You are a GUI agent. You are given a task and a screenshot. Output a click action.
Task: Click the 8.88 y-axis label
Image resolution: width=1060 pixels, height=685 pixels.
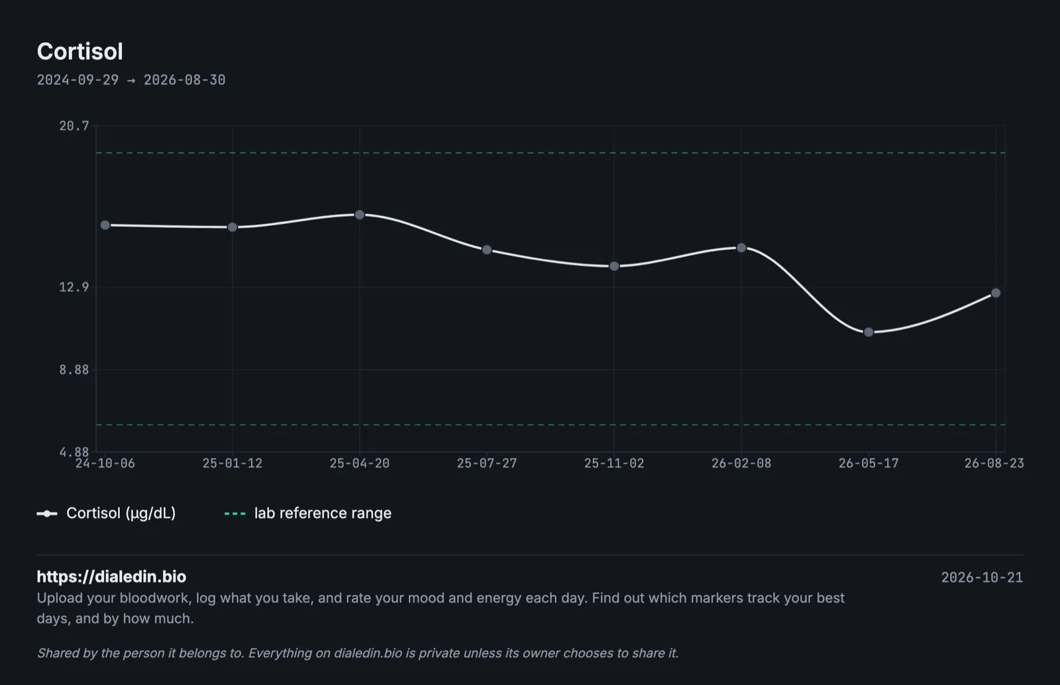[x=74, y=370]
